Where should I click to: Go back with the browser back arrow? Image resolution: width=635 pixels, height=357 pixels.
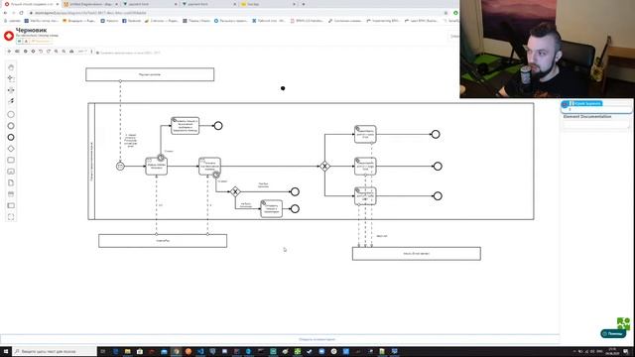click(5, 13)
